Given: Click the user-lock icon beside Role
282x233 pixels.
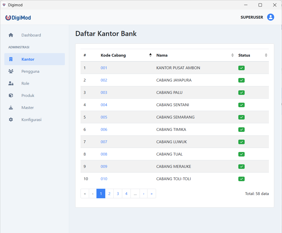Looking at the screenshot, I should 11,84.
